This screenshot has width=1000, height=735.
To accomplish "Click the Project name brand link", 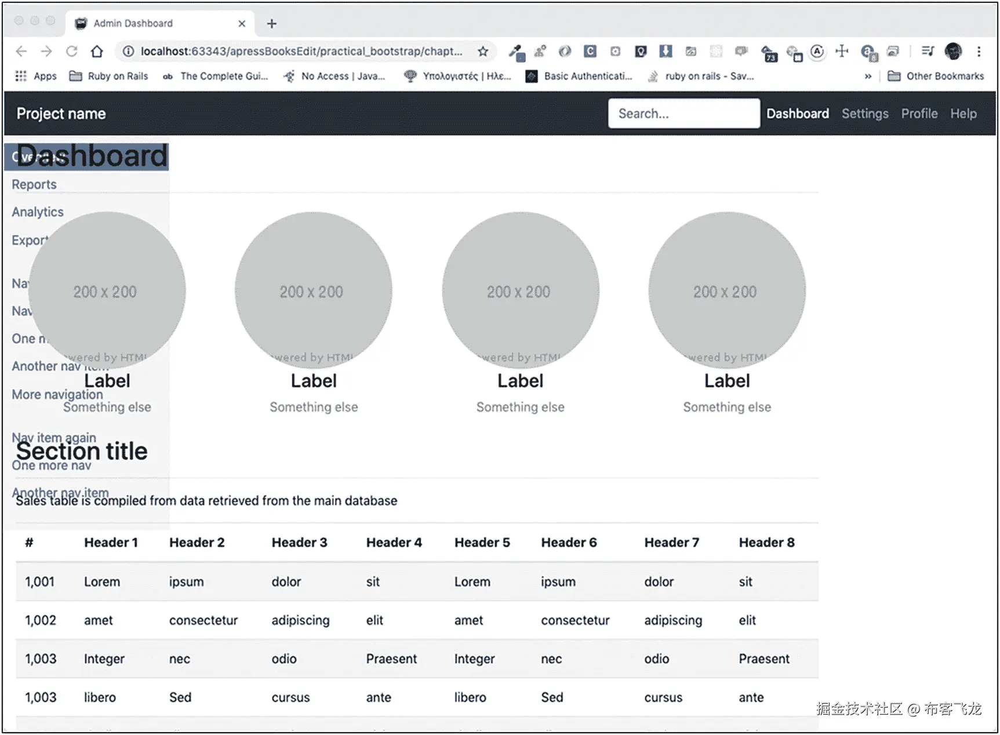I will (61, 114).
